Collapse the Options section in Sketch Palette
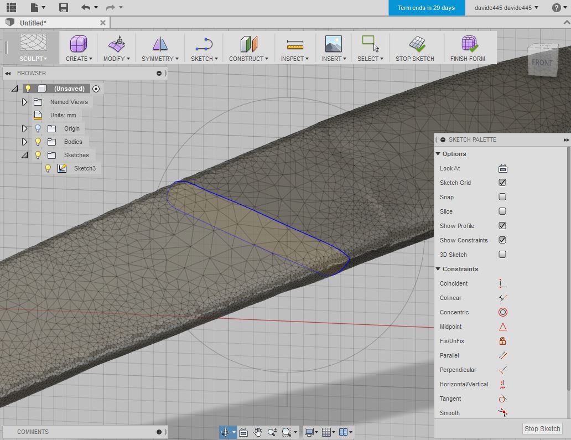The height and width of the screenshot is (440, 571). (438, 154)
